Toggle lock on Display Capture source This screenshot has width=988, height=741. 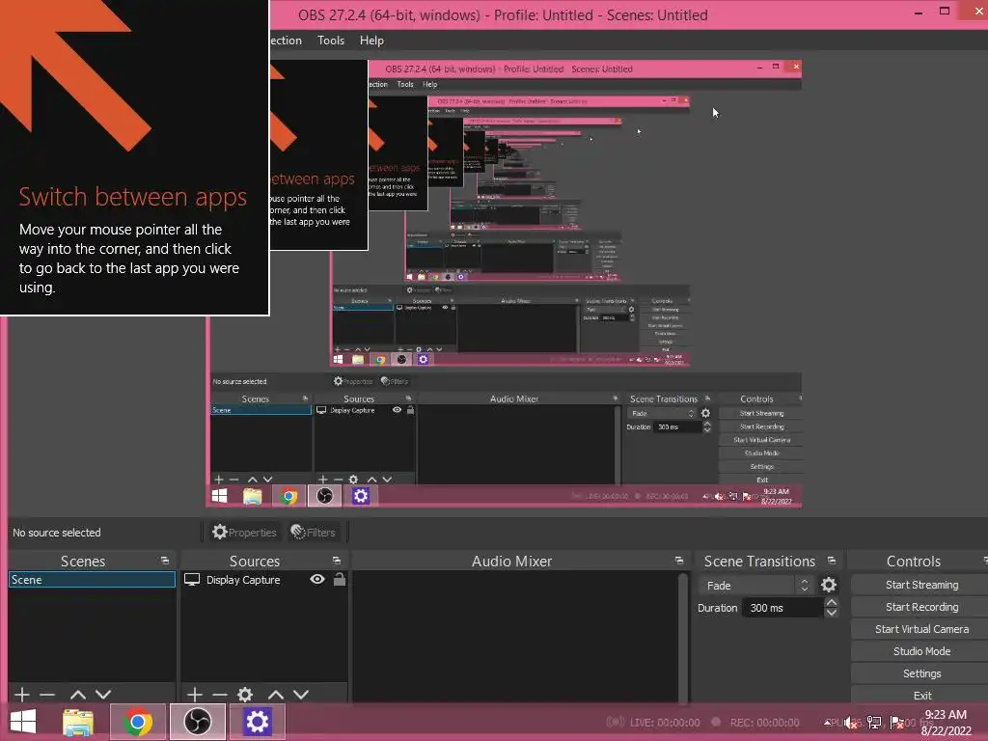coord(340,579)
